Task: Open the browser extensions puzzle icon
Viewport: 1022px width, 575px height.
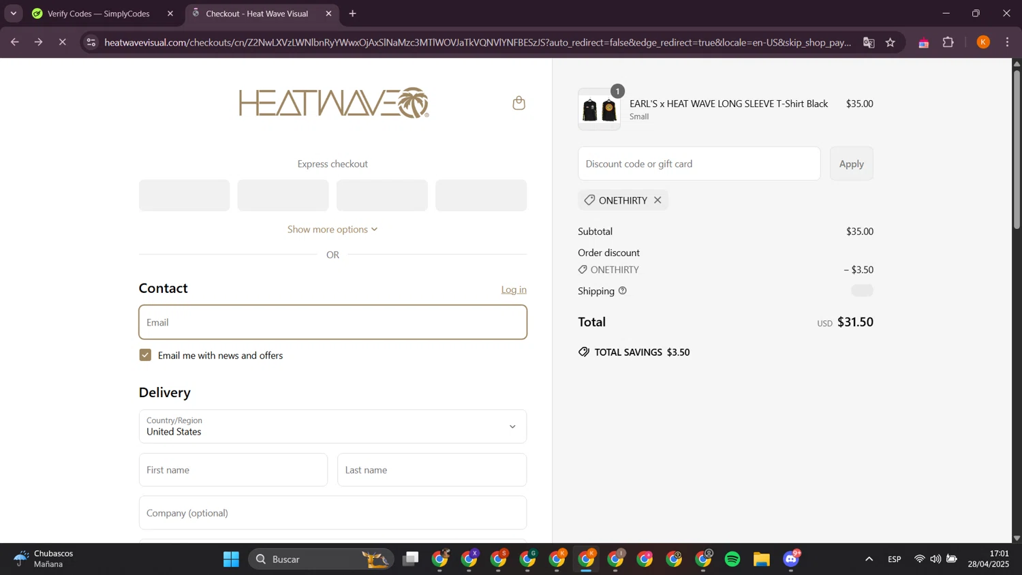Action: [x=948, y=42]
